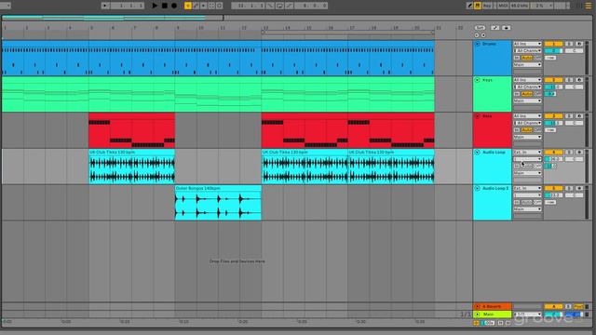This screenshot has width=596, height=335.
Task: Open Drums 'All Ins' input dropdown
Action: [x=527, y=44]
